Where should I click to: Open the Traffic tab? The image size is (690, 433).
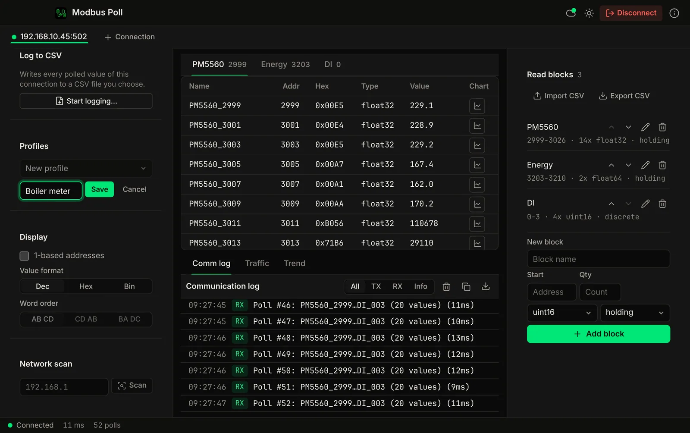[x=257, y=264]
